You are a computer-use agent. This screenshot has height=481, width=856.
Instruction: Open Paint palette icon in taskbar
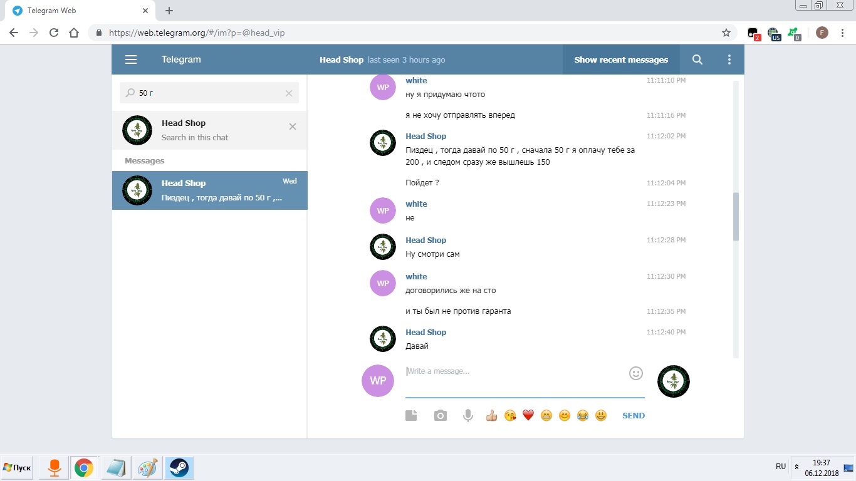[x=148, y=468]
